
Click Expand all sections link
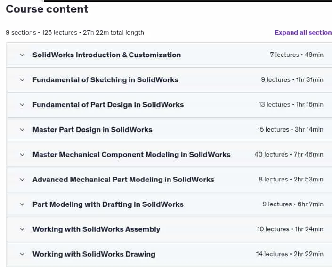(303, 32)
